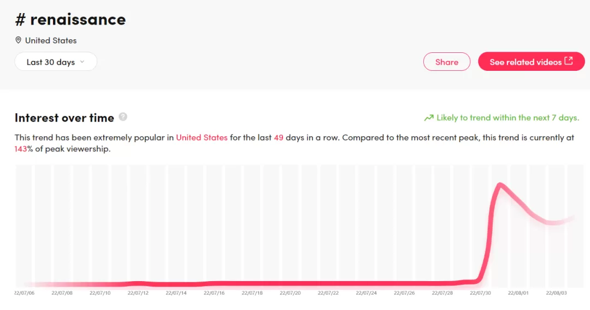Select the 22/07/30 date on chart axis

[x=480, y=293]
